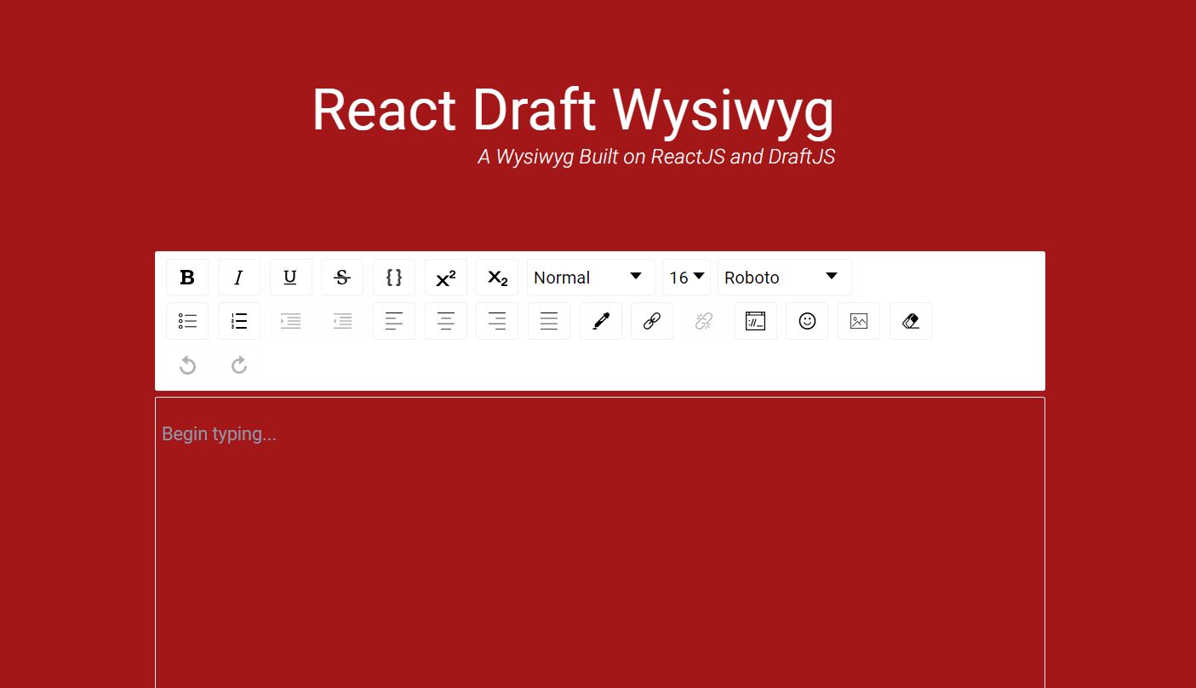This screenshot has width=1196, height=688.
Task: Select justify text alignment
Action: tap(549, 321)
